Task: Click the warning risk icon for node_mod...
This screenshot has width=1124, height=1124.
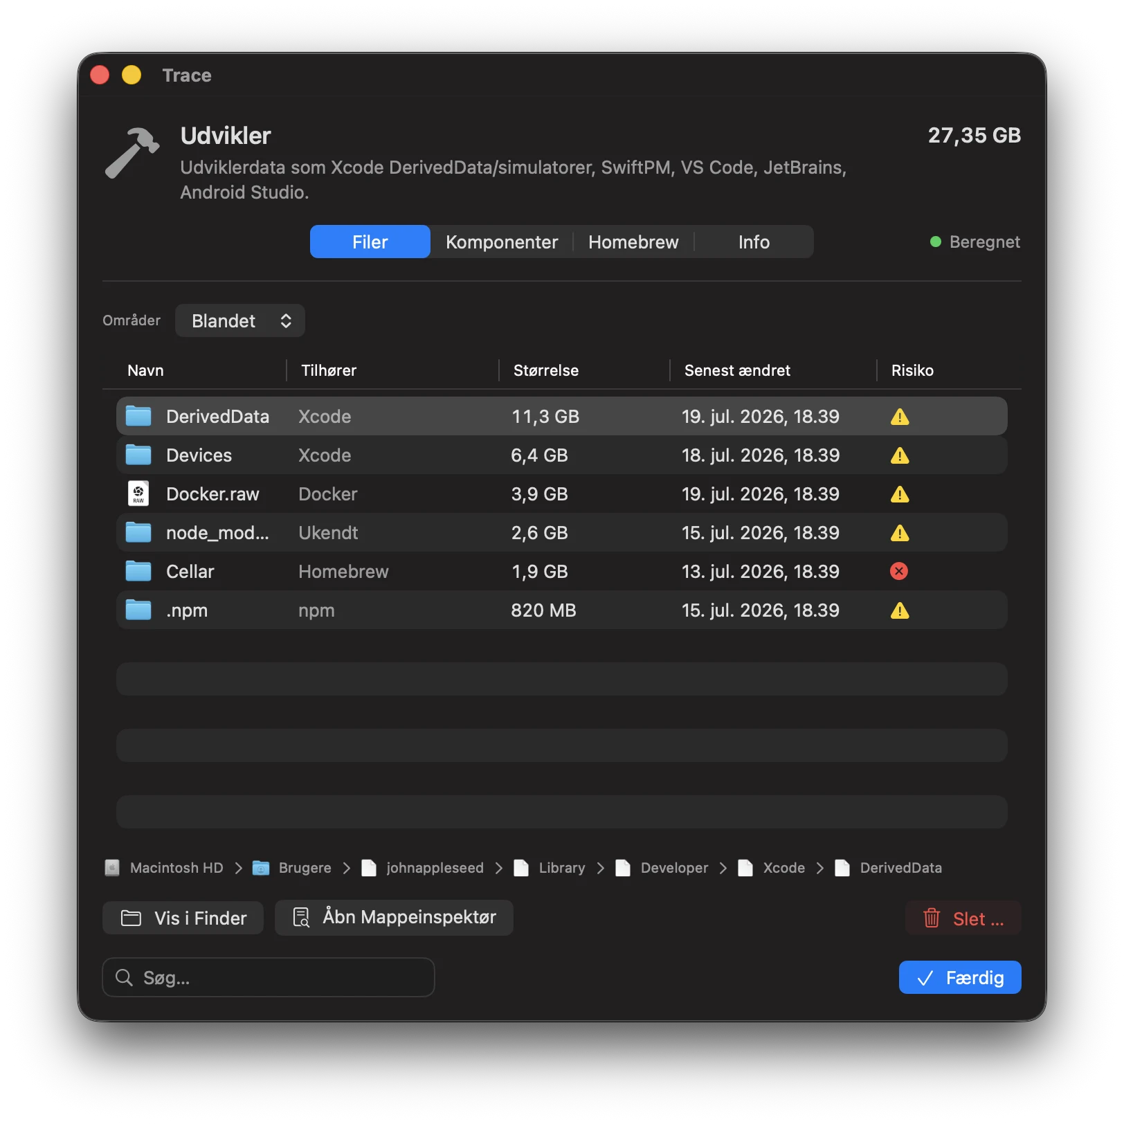Action: click(x=900, y=533)
